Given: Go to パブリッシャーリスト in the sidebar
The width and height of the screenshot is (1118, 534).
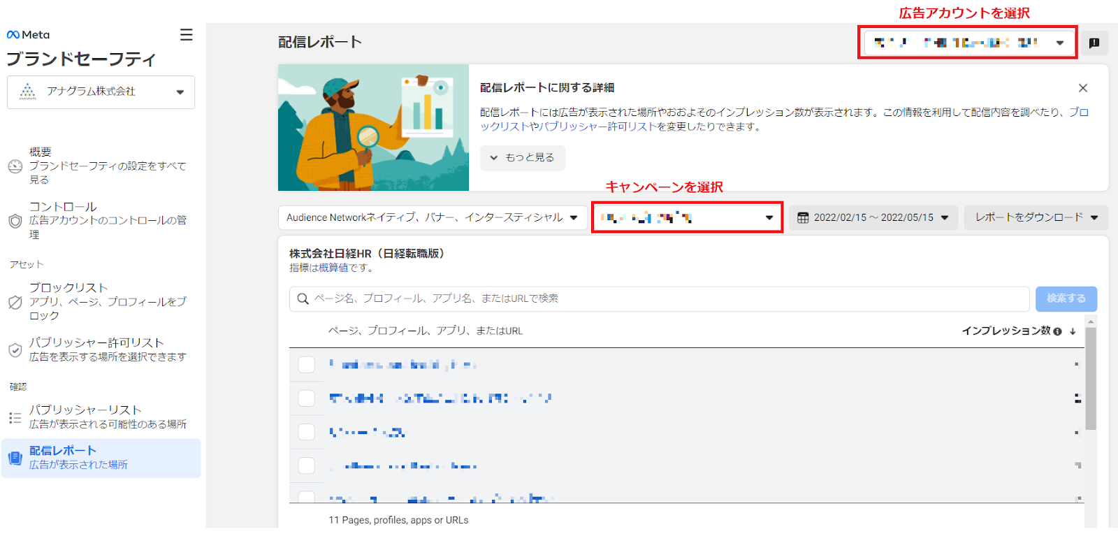Looking at the screenshot, I should (x=101, y=417).
